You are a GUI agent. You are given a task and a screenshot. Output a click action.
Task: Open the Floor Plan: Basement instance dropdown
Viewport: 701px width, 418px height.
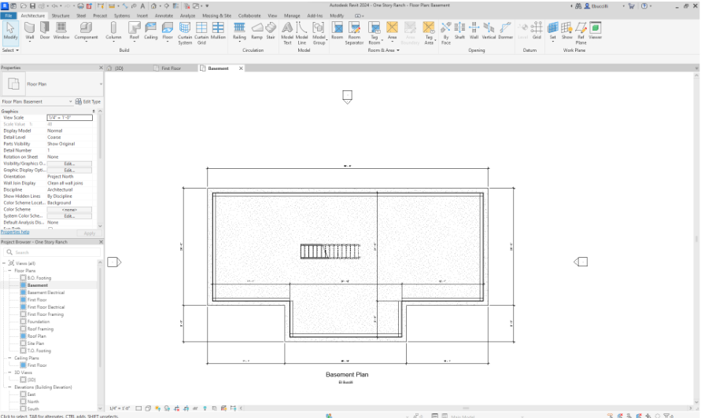pyautogui.click(x=70, y=101)
